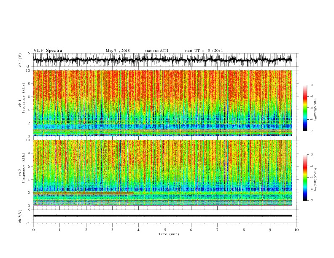Viewport: 334px width, 258px height.
Task: Click time axis tick label '1'
Action: pyautogui.click(x=59, y=230)
